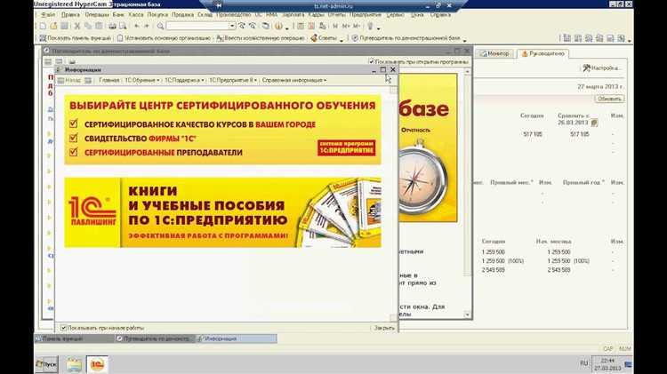Click the Save toolbar icon
667x374 pixels.
pyautogui.click(x=64, y=26)
